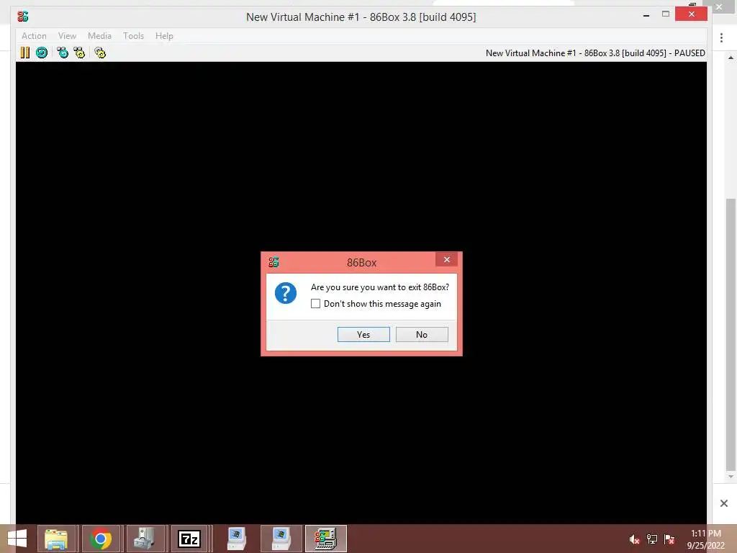Send Ctrl+Alt+Esc via toolbar icon

pos(79,53)
